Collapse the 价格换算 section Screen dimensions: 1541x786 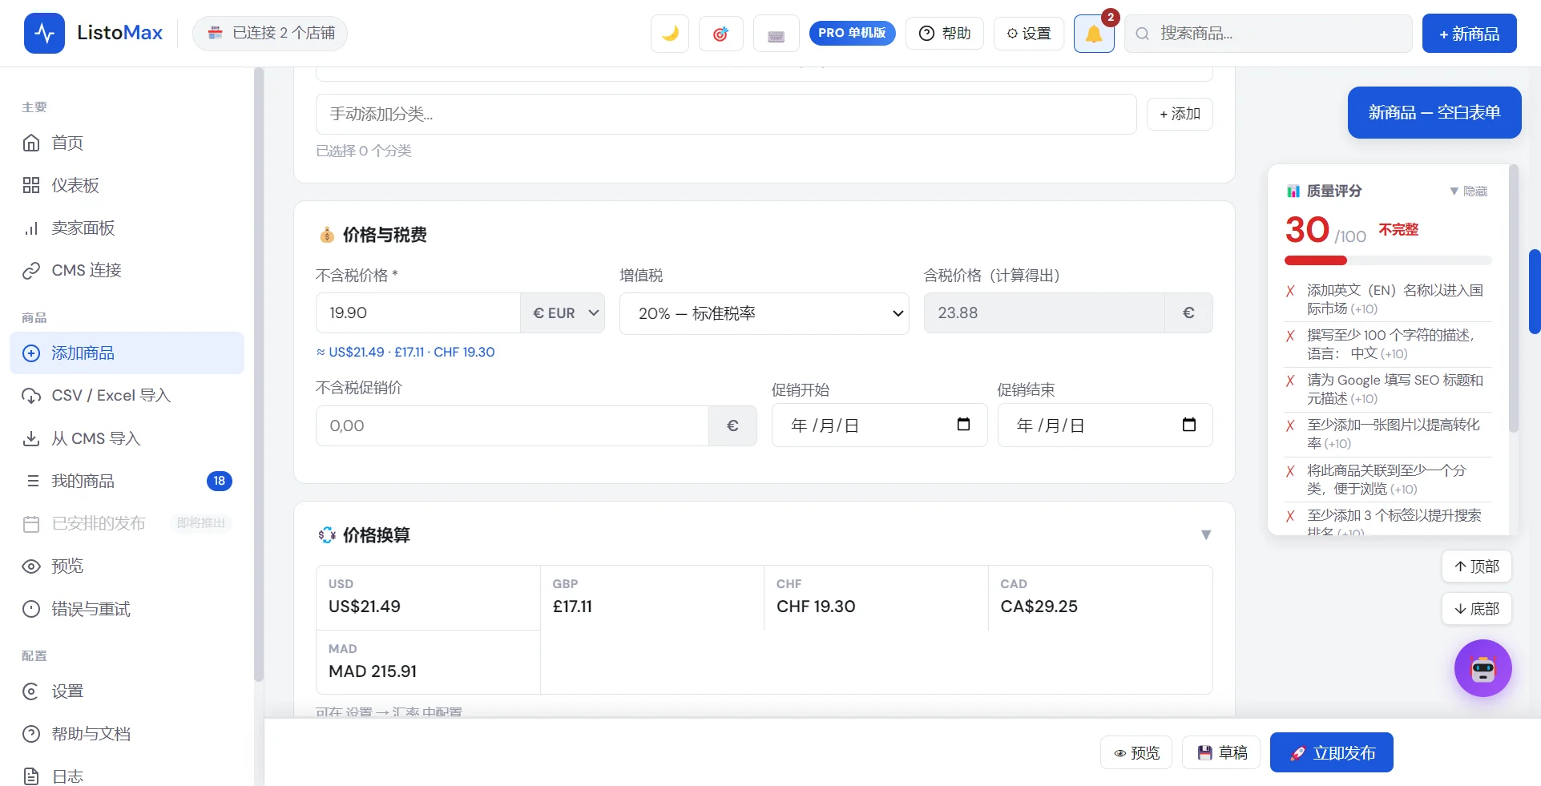[1206, 534]
